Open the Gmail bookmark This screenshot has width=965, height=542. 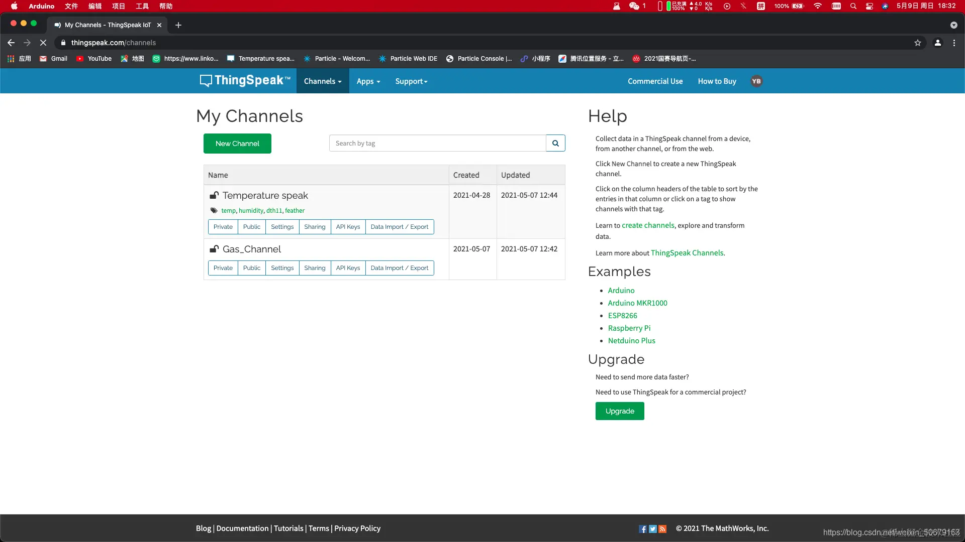[x=54, y=59]
